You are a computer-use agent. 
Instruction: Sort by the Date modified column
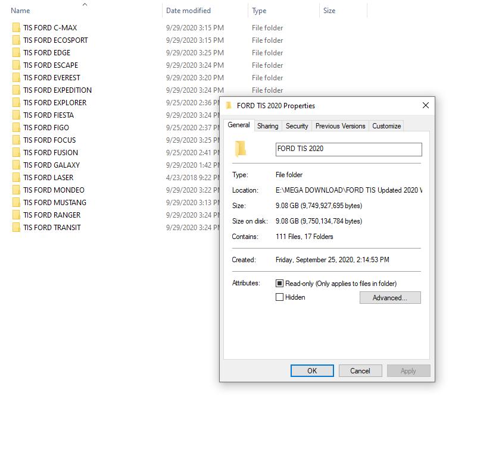click(x=188, y=11)
